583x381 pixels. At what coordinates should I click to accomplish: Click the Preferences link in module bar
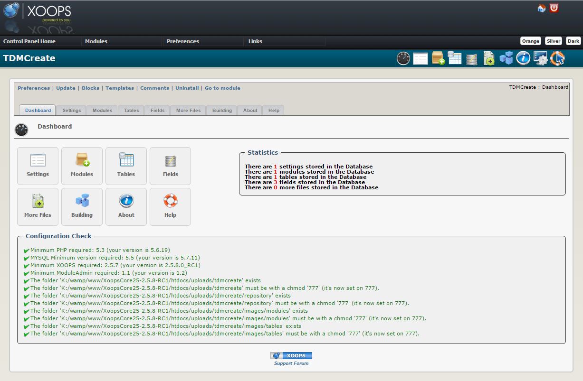(x=34, y=88)
